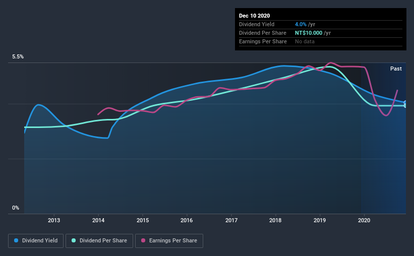This screenshot has height=256, width=414.
Task: Click the 2017 x-axis label
Action: [231, 220]
